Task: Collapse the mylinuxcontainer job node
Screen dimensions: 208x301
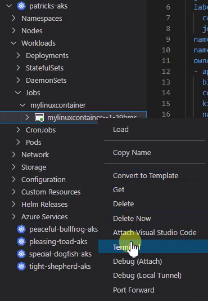Action: 22,105
